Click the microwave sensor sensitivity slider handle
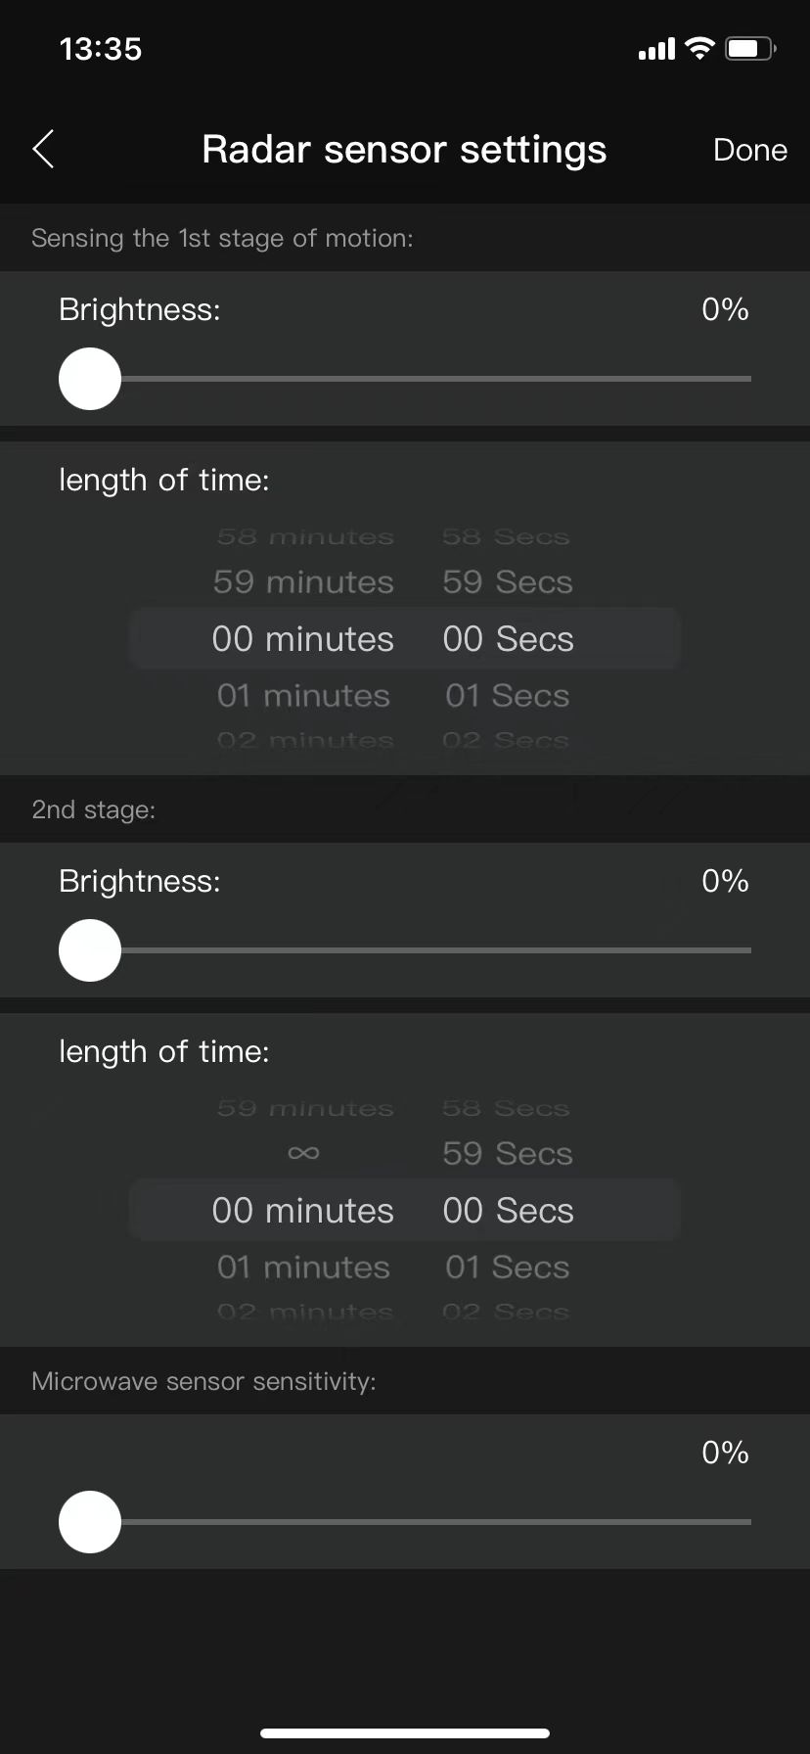 click(x=90, y=1522)
